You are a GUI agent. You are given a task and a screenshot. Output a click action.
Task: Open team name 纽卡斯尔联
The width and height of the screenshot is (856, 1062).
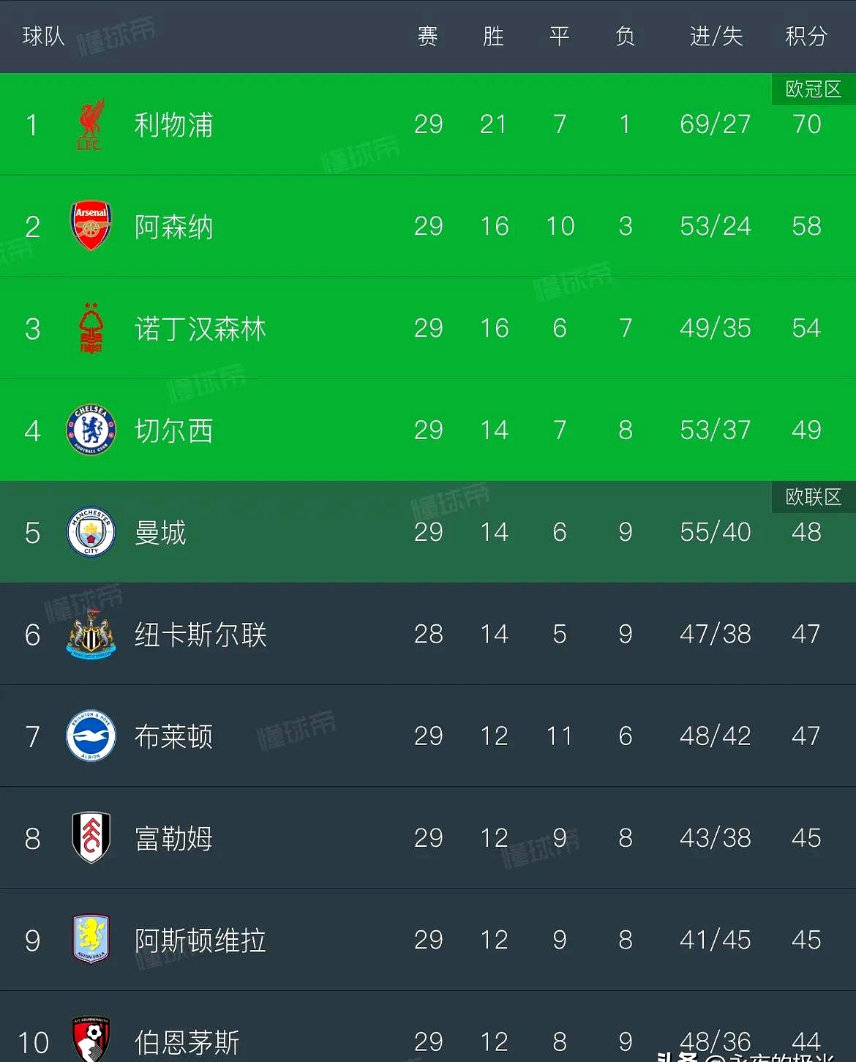(200, 635)
